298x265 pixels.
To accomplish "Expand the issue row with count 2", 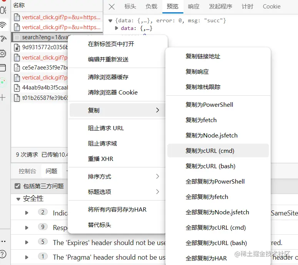I will pos(27,213).
